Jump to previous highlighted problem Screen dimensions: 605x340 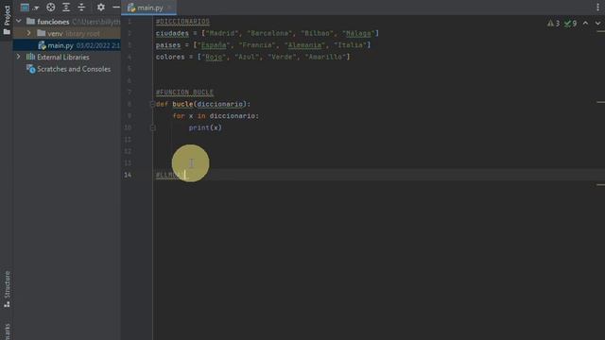[x=585, y=24]
